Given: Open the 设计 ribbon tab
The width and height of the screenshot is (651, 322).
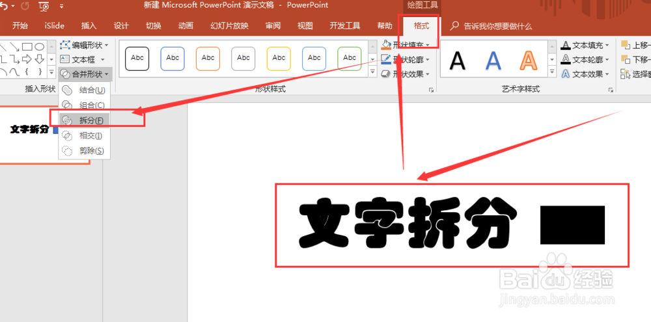Looking at the screenshot, I should (121, 26).
